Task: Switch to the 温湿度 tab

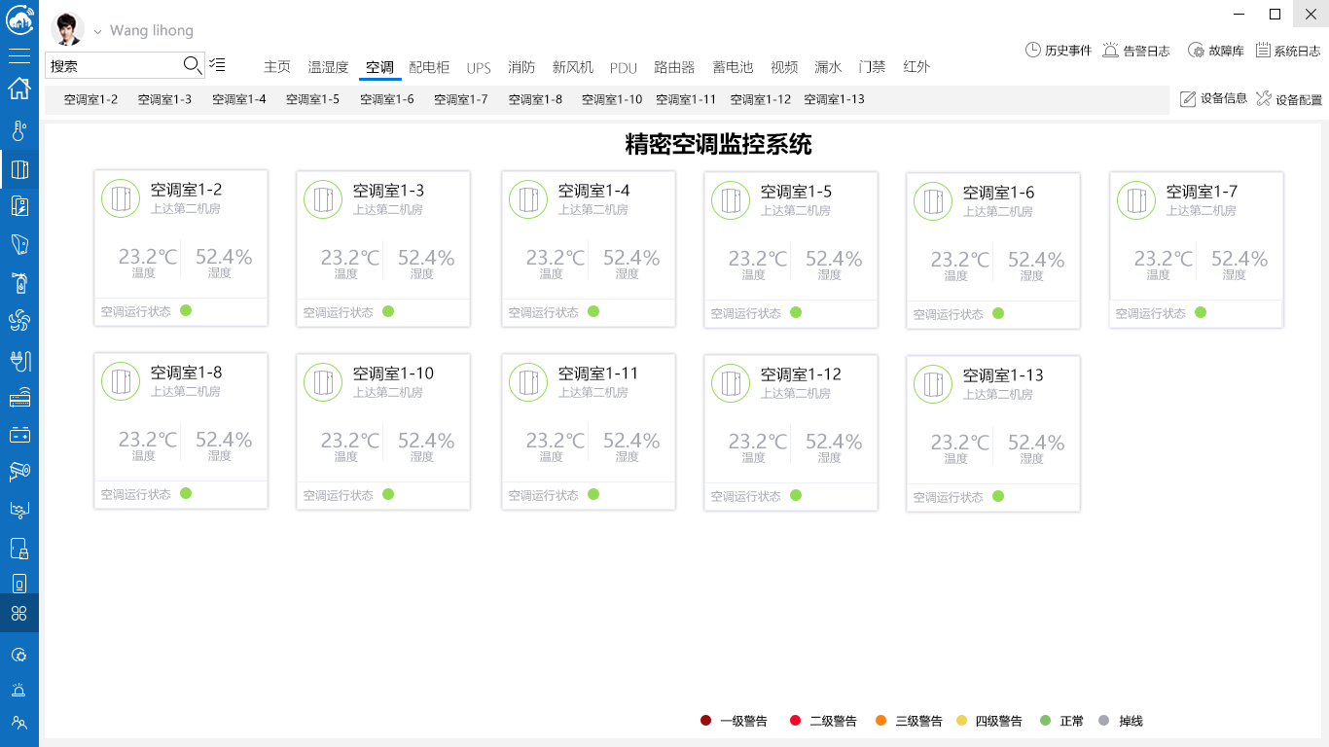Action: (328, 67)
